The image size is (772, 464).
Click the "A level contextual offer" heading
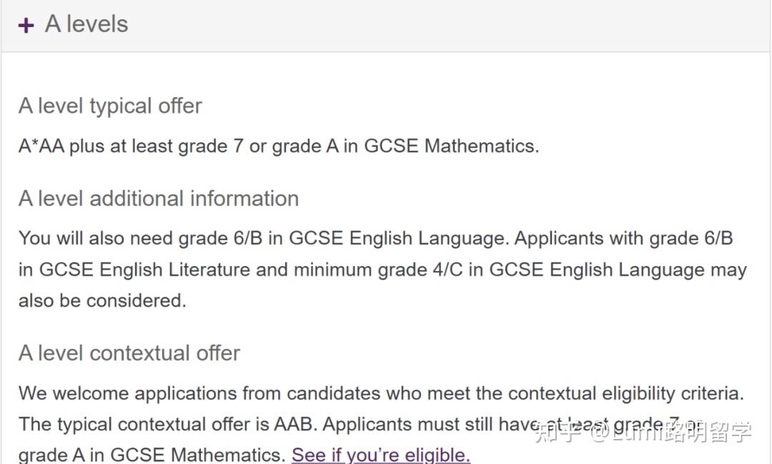click(129, 352)
